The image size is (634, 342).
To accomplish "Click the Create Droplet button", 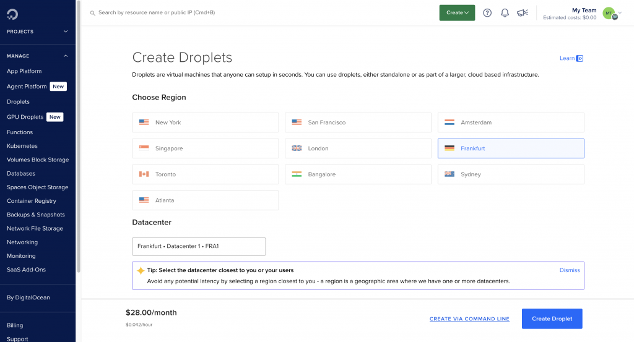I will coord(552,318).
